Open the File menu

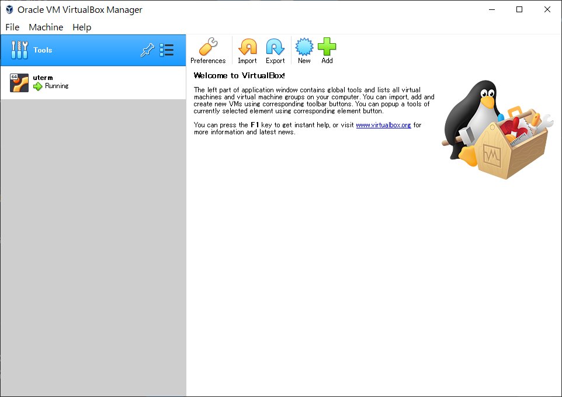pos(12,27)
